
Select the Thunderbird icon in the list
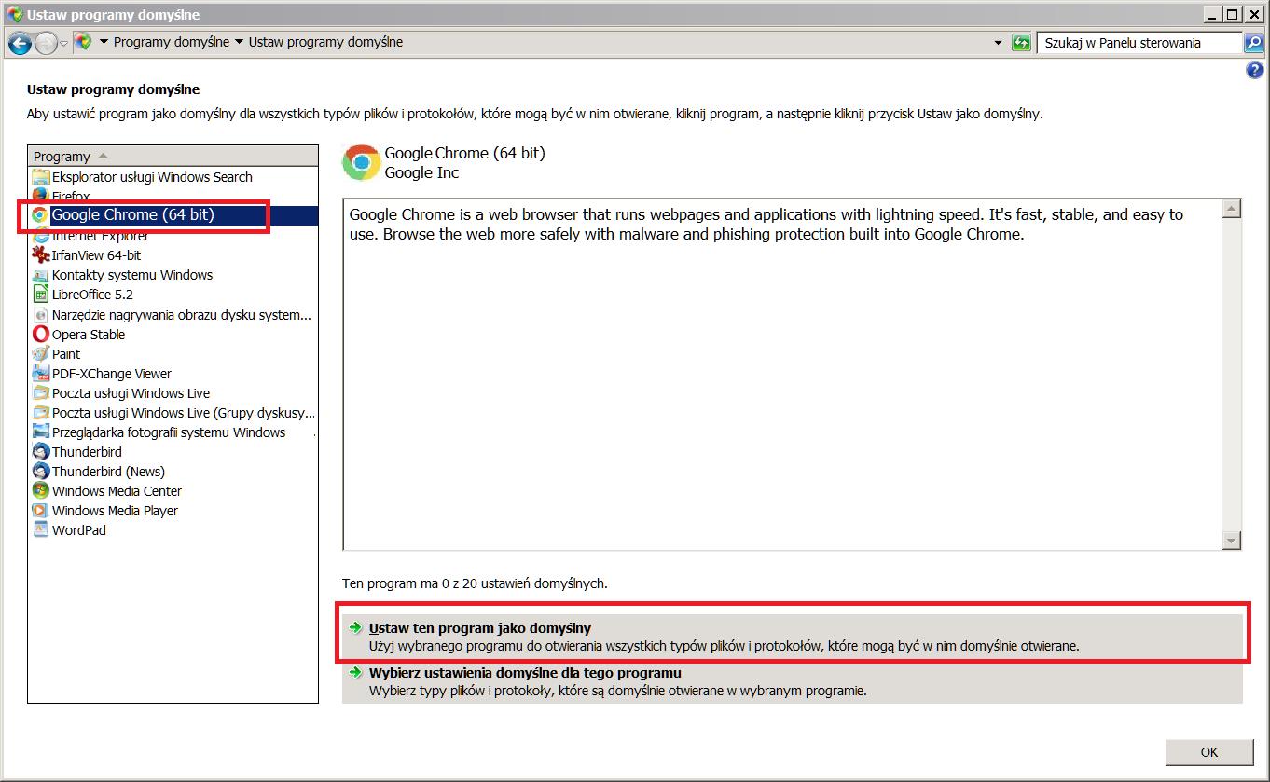click(40, 452)
